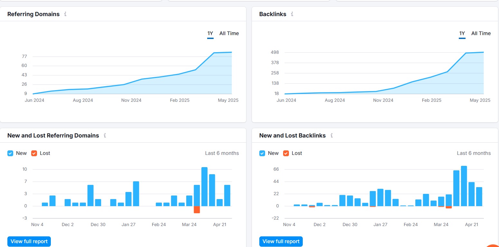The image size is (499, 247).
Task: Click the Backlinks info icon
Action: (x=292, y=14)
